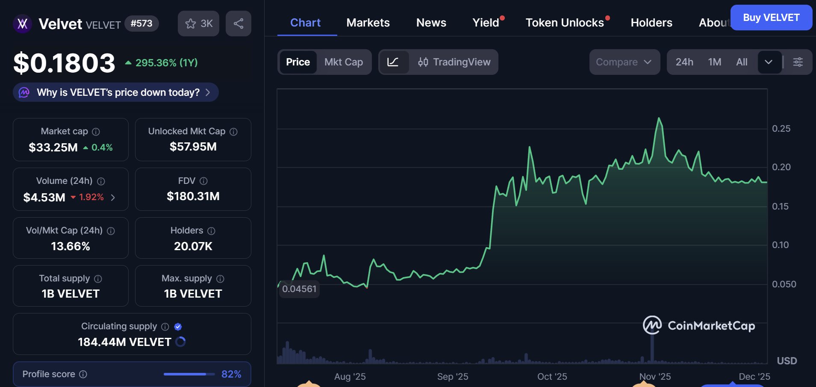Open the Compare dropdown
This screenshot has width=816, height=387.
coord(624,62)
